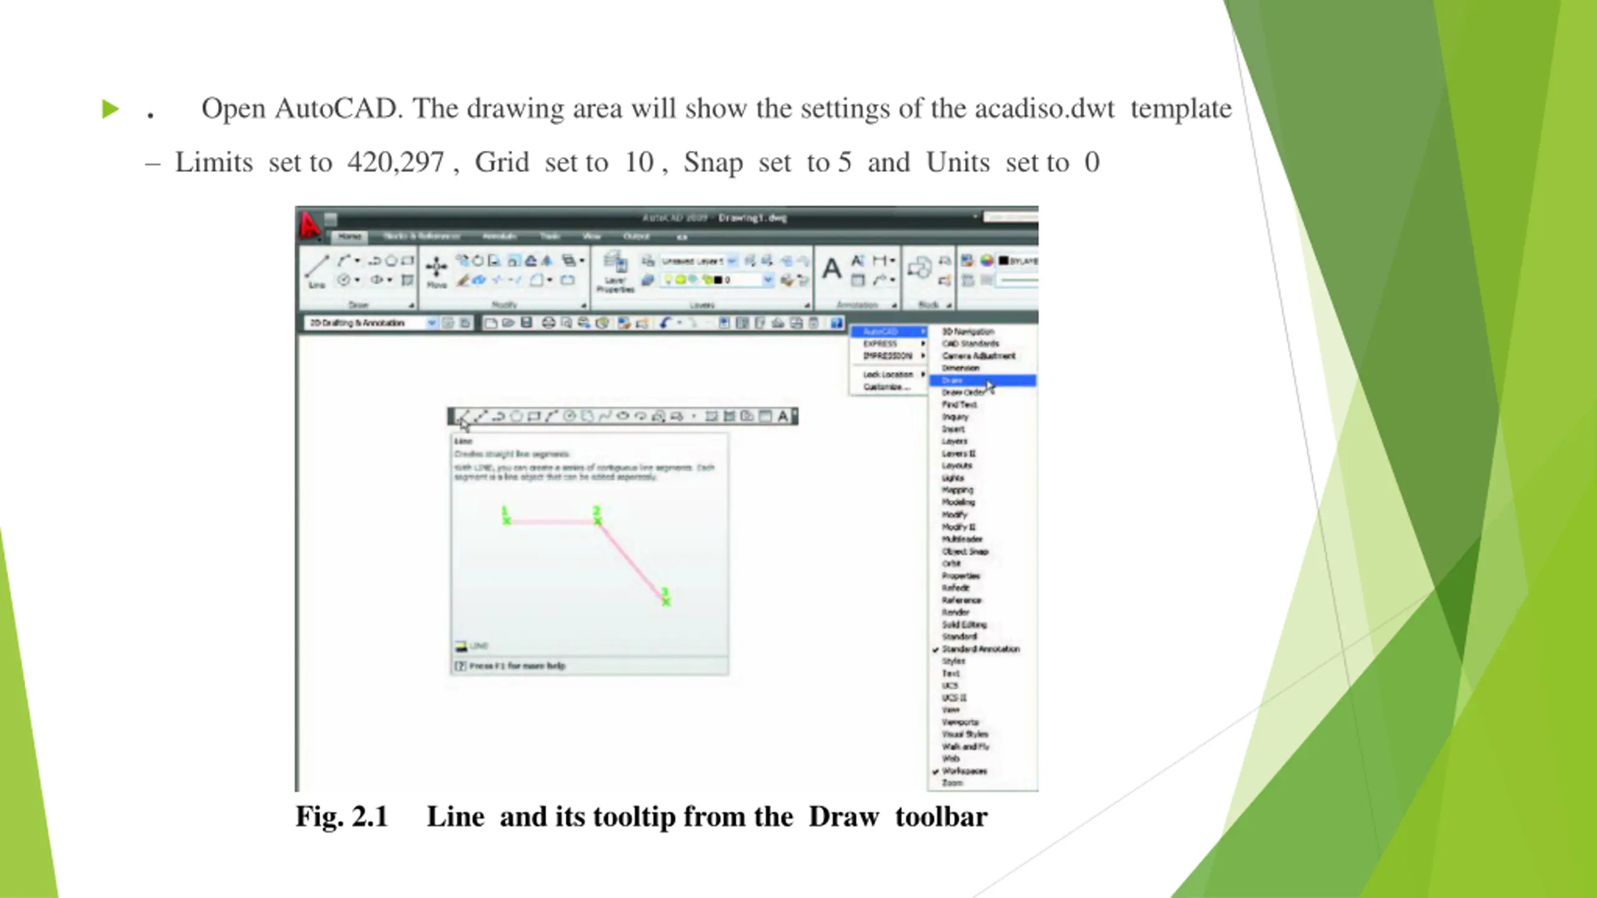The width and height of the screenshot is (1597, 898).
Task: Open the arc tool flyout arrow in Draw panel
Action: pos(357,261)
